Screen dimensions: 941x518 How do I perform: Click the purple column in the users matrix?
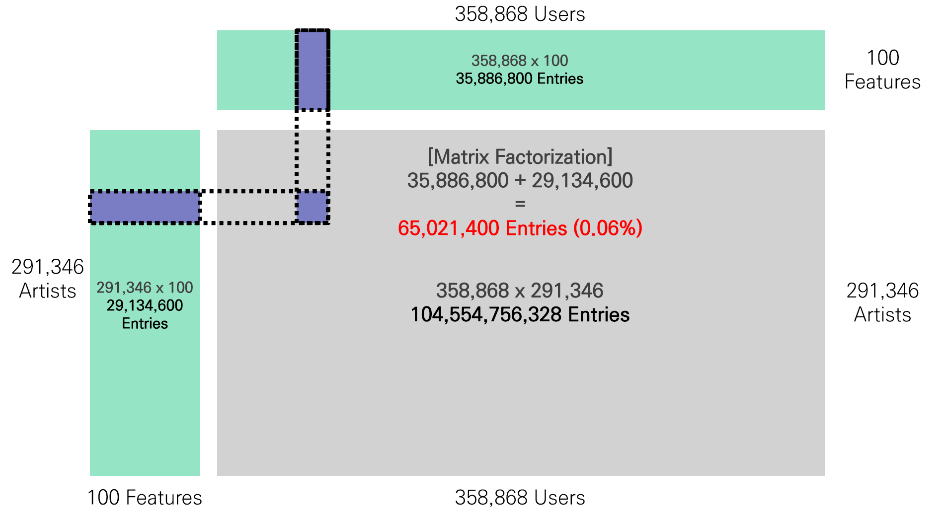click(x=313, y=70)
